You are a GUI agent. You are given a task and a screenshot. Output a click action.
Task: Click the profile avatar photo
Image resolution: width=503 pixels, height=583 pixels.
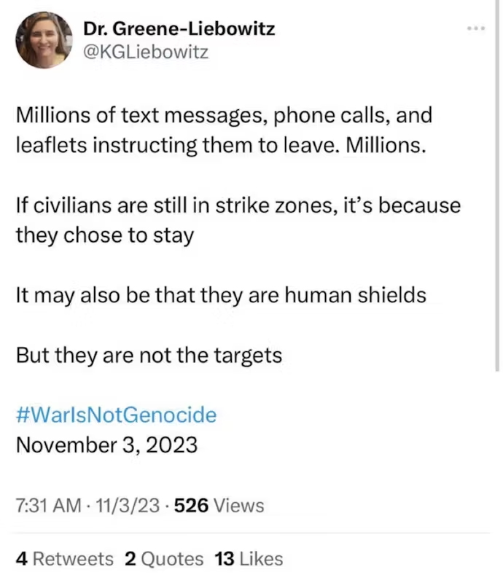[x=43, y=39]
